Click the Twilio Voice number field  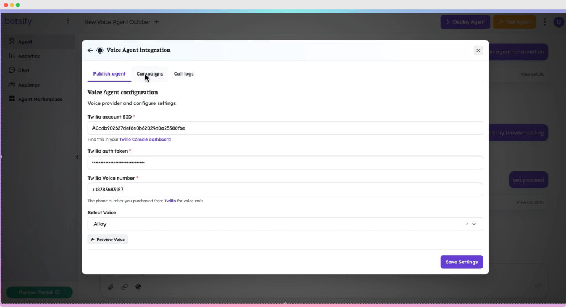(285, 189)
